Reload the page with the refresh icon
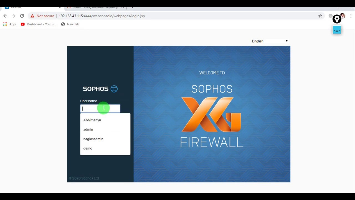Screen dimensions: 355x200 point(22,16)
